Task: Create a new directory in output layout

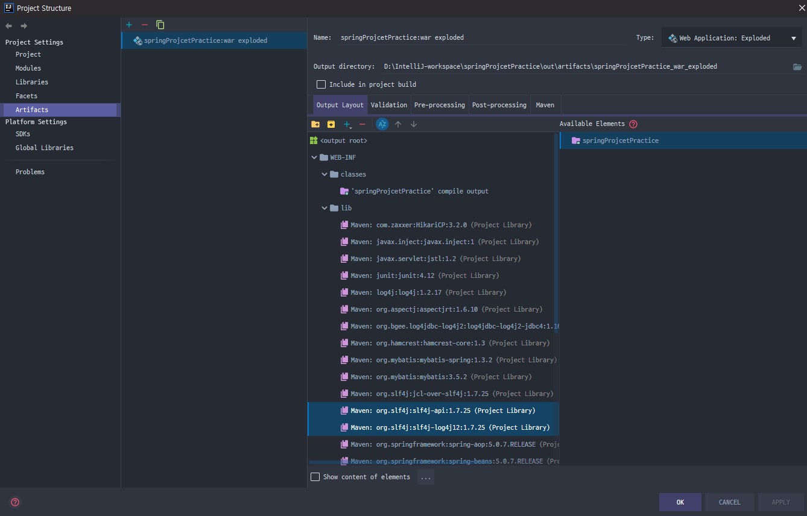Action: tap(315, 124)
